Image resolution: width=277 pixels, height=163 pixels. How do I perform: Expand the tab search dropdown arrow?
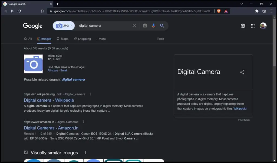[x=242, y=4]
